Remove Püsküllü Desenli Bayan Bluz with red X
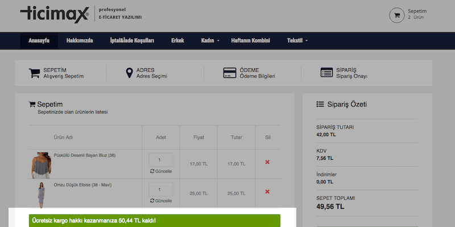Image resolution: width=455 pixels, height=227 pixels. point(267,162)
